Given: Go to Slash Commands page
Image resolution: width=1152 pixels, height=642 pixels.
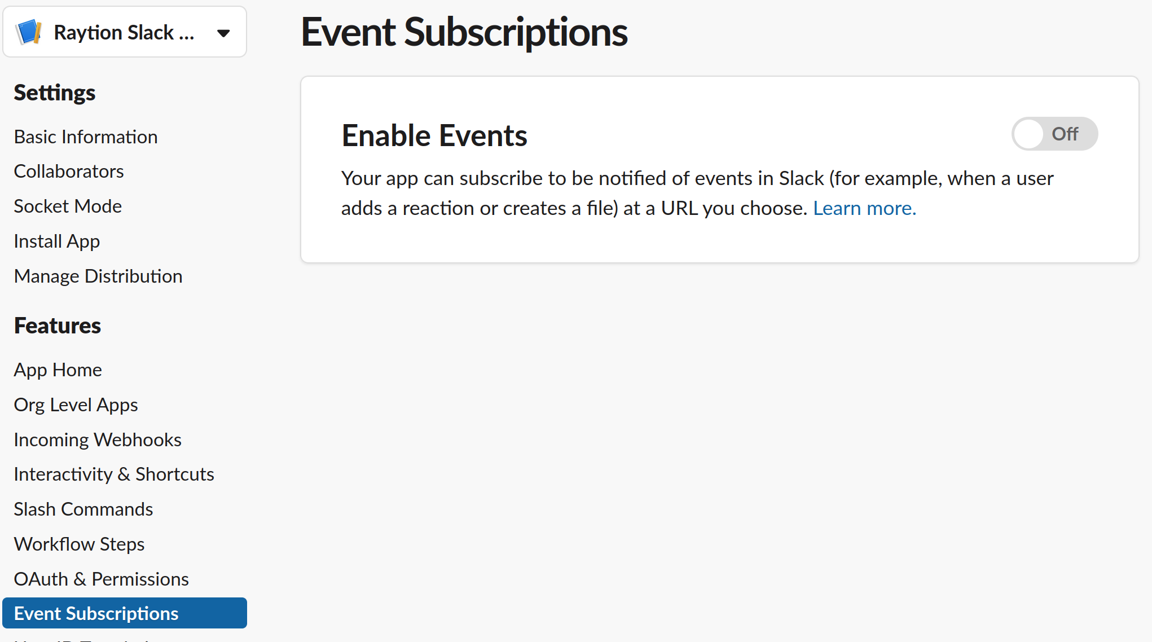Looking at the screenshot, I should tap(83, 509).
